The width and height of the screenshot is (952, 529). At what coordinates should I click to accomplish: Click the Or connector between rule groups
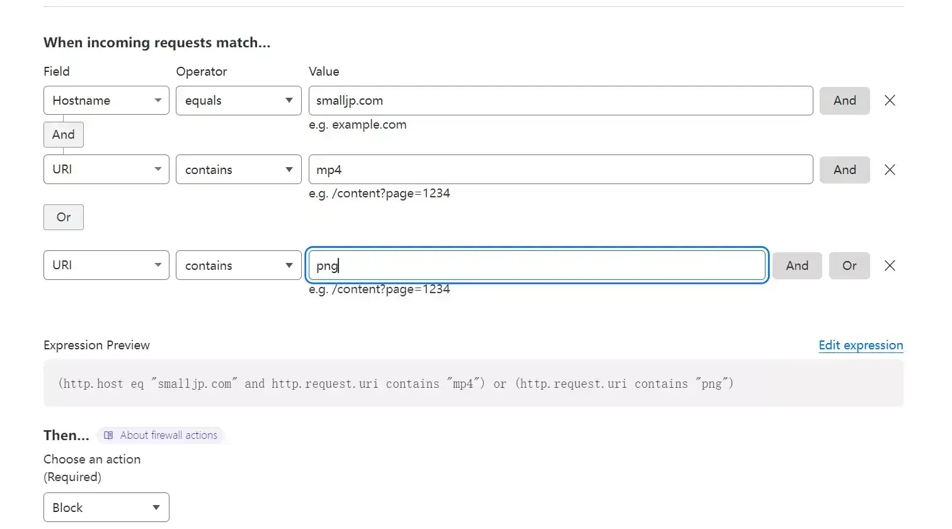[x=64, y=217]
